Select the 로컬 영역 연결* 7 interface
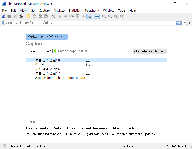192x149 pixels. click(x=96, y=73)
